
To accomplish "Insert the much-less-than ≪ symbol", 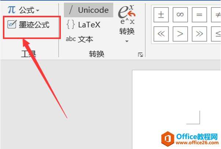I will pos(161,34).
